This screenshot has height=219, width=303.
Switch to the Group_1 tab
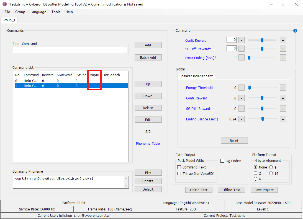[x=9, y=20]
